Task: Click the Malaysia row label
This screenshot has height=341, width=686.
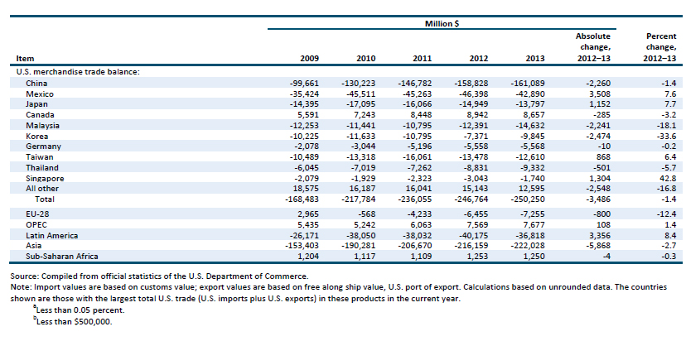Action: tap(42, 125)
